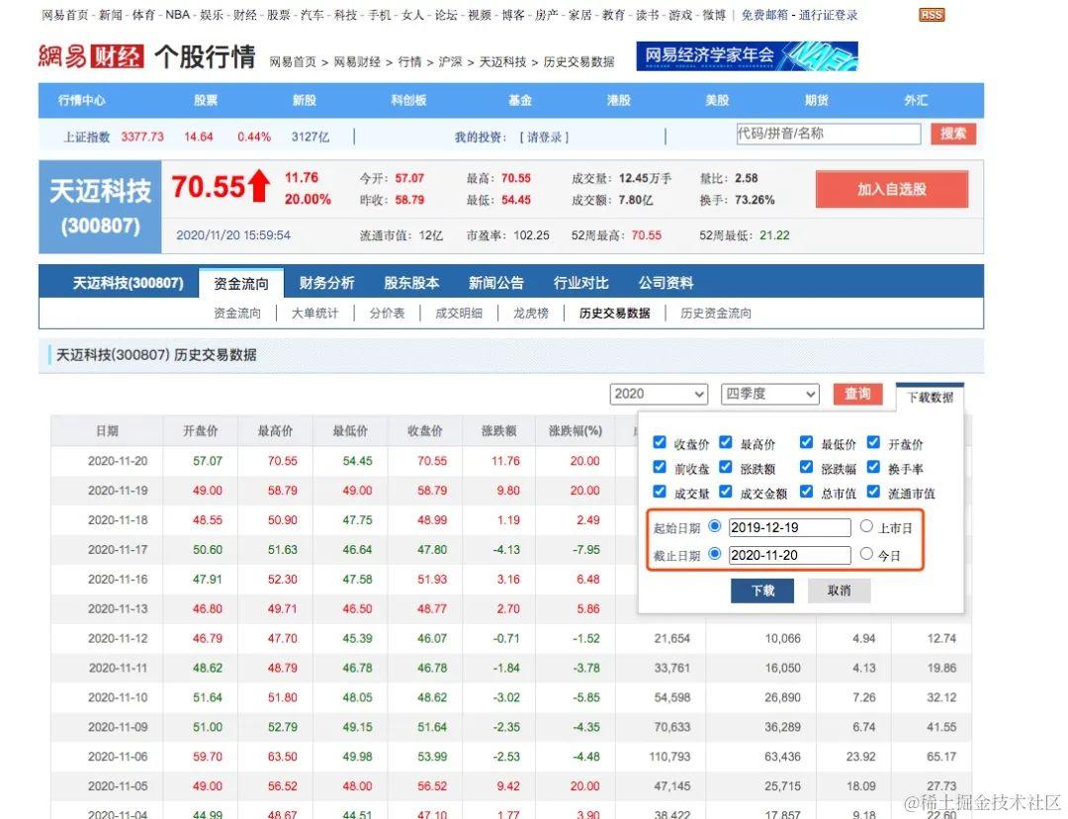1068x819 pixels.
Task: Click the 搜索 search button
Action: pos(953,134)
